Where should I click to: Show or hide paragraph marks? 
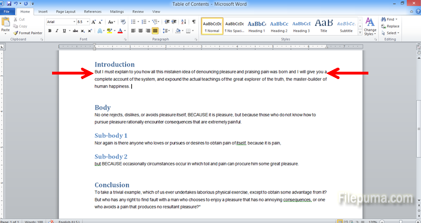point(194,21)
